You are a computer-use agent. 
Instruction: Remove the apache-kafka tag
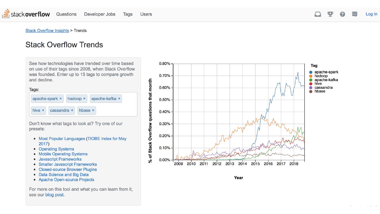click(119, 99)
